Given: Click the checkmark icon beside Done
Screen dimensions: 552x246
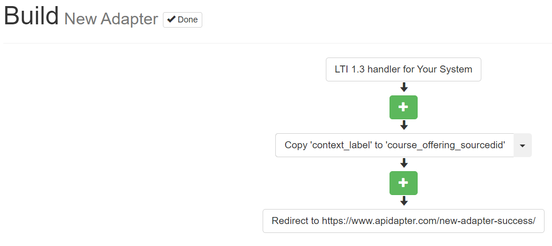Looking at the screenshot, I should [171, 20].
